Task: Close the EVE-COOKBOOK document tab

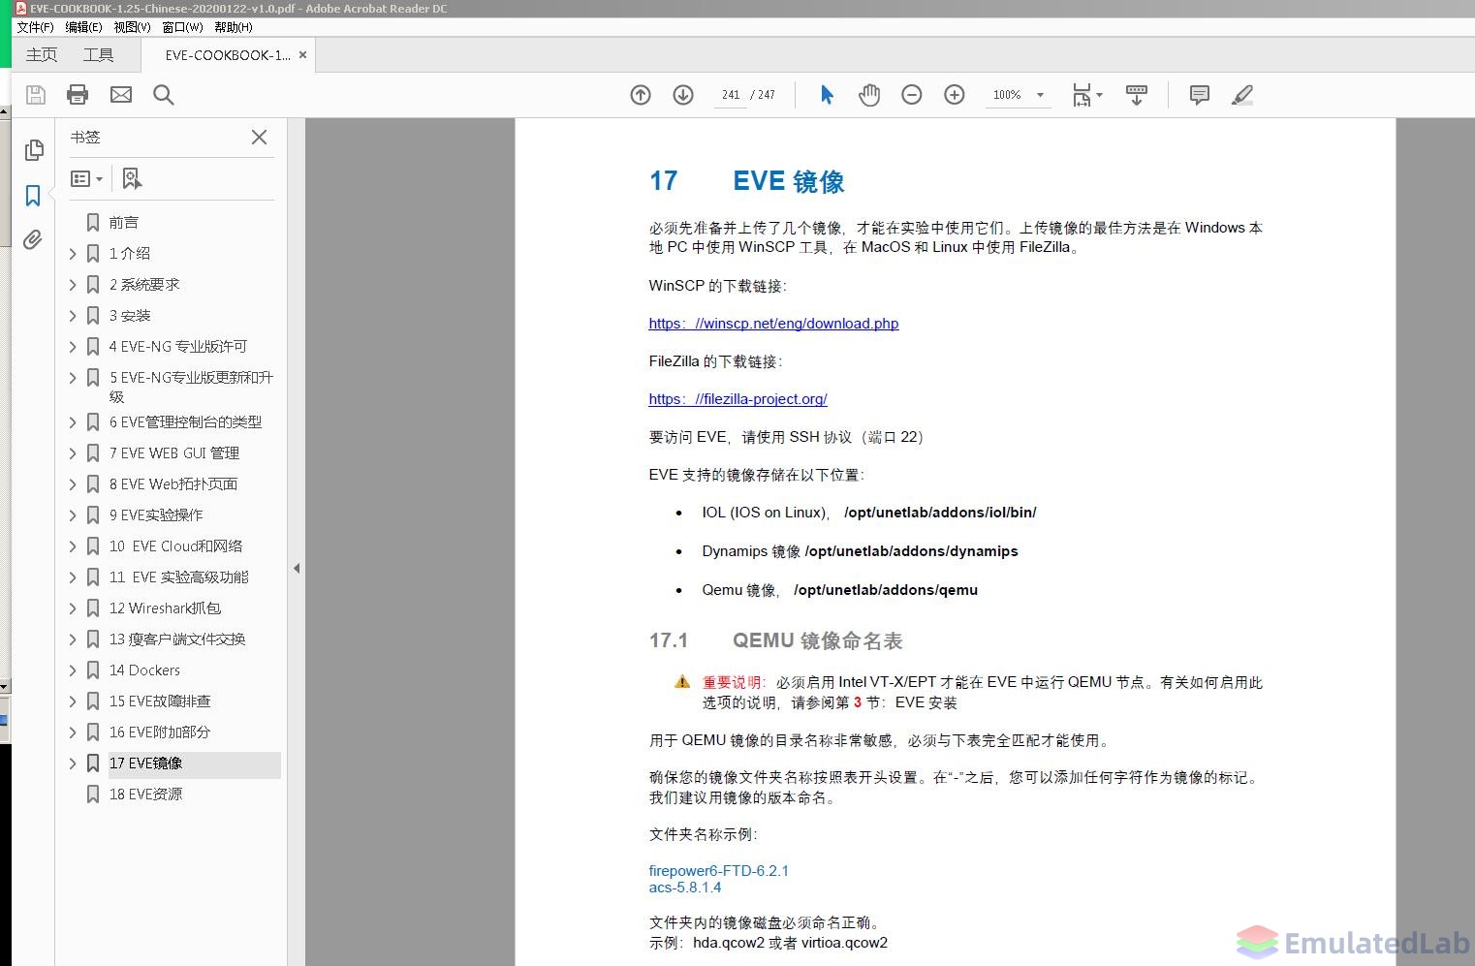Action: click(302, 55)
